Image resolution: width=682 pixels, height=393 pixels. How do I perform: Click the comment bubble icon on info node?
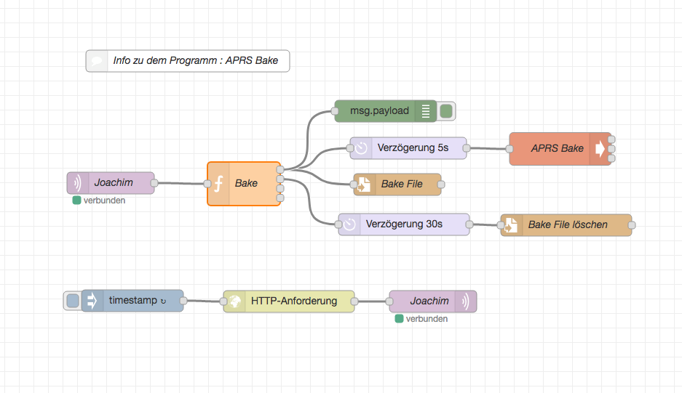pos(96,61)
